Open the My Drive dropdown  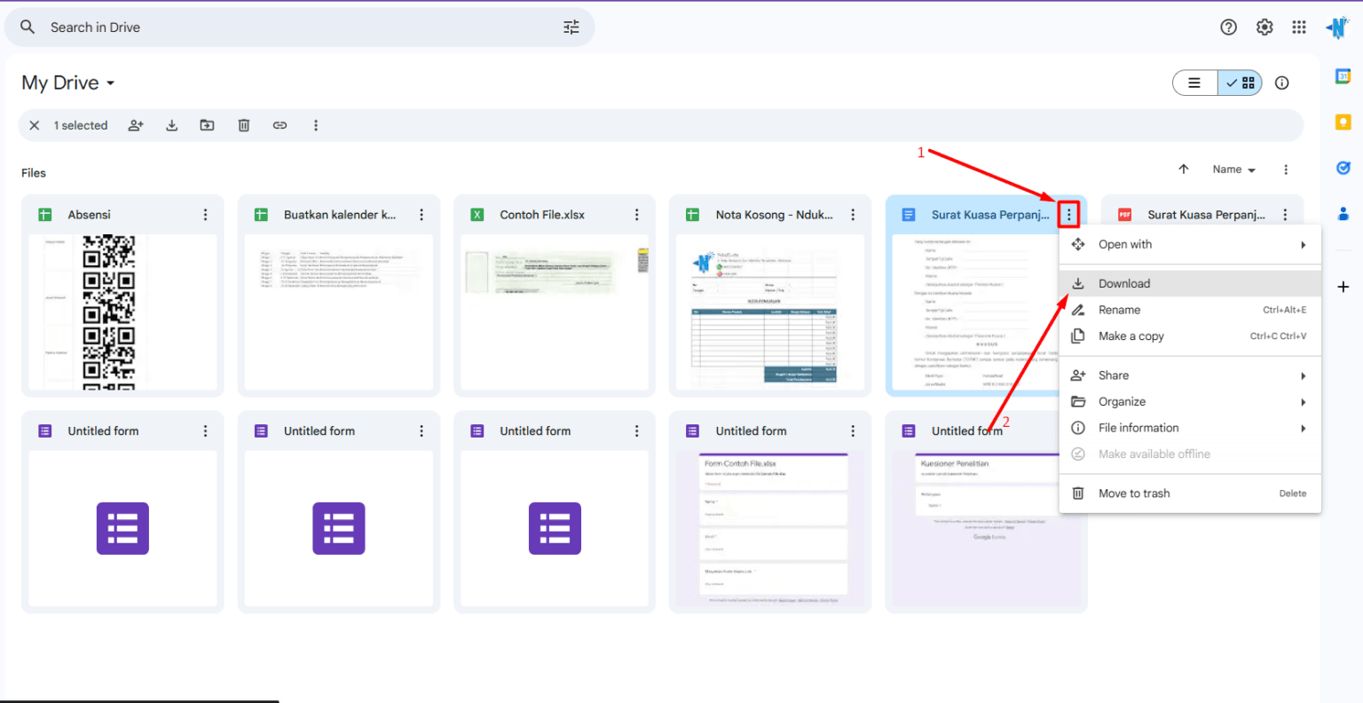click(67, 83)
